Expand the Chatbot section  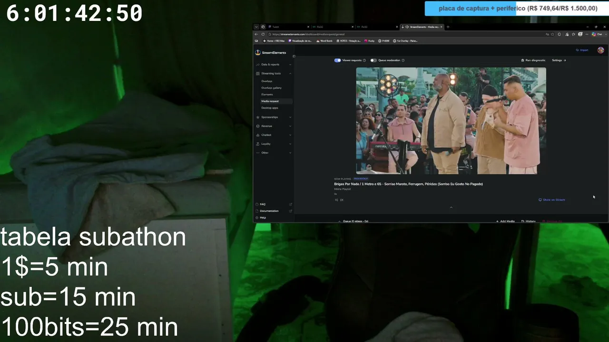[x=274, y=135]
